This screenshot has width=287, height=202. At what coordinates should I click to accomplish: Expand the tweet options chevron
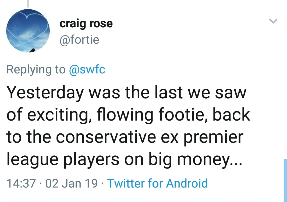click(x=273, y=21)
